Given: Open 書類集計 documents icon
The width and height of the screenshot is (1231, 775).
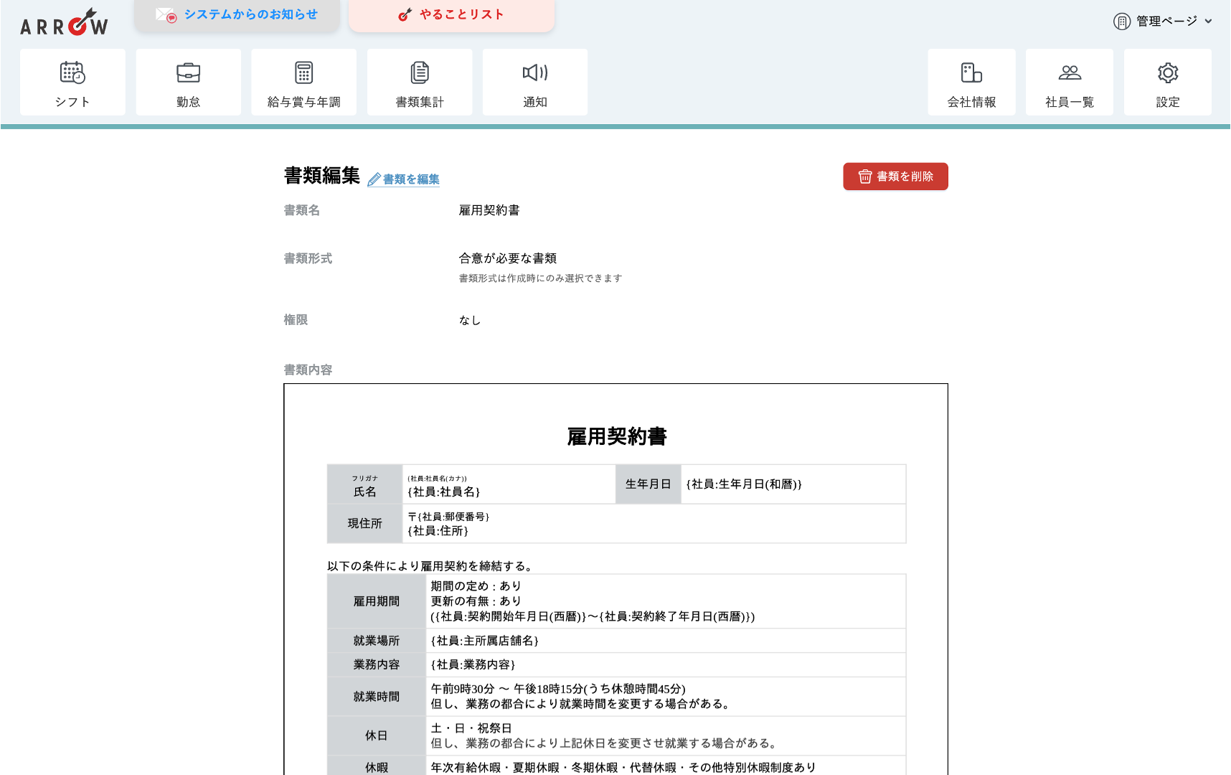Looking at the screenshot, I should pos(420,72).
